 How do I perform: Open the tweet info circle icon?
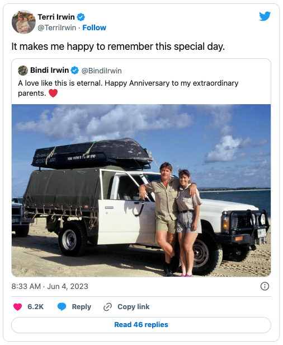click(265, 286)
